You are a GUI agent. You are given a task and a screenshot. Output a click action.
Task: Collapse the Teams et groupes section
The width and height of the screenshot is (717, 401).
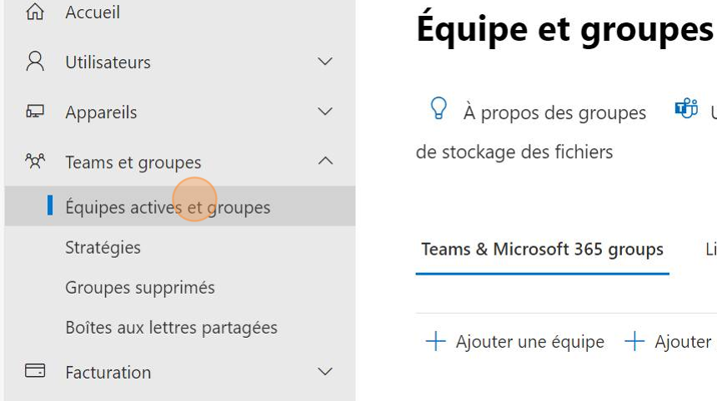click(325, 161)
